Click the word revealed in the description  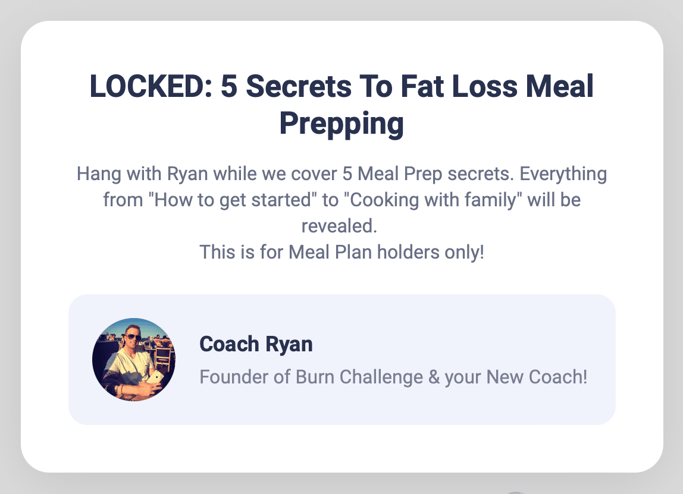[339, 226]
